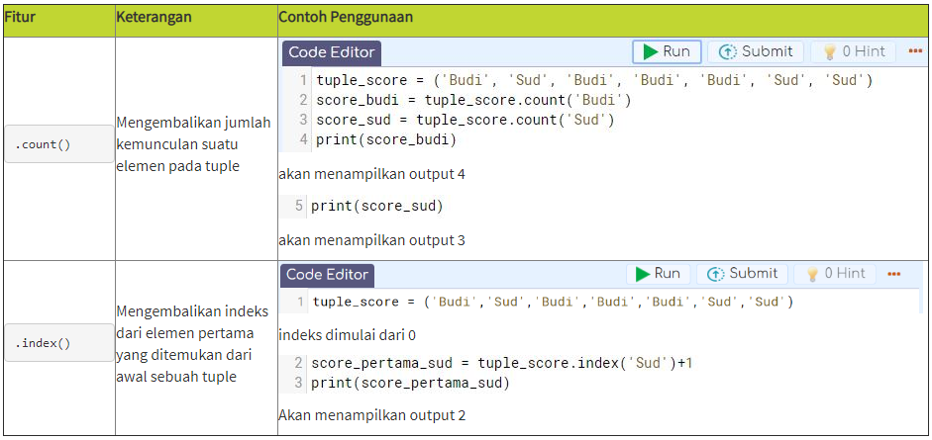Click line print(score_budi) in code editor

point(385,140)
